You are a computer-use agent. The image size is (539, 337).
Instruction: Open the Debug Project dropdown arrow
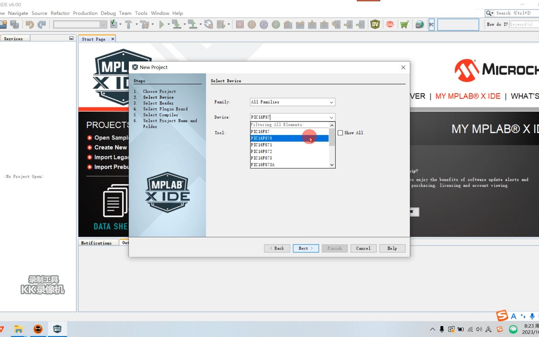(x=229, y=24)
